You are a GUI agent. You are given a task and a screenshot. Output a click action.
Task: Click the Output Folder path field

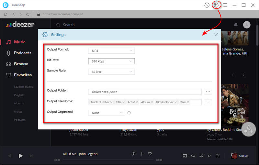tap(145, 92)
